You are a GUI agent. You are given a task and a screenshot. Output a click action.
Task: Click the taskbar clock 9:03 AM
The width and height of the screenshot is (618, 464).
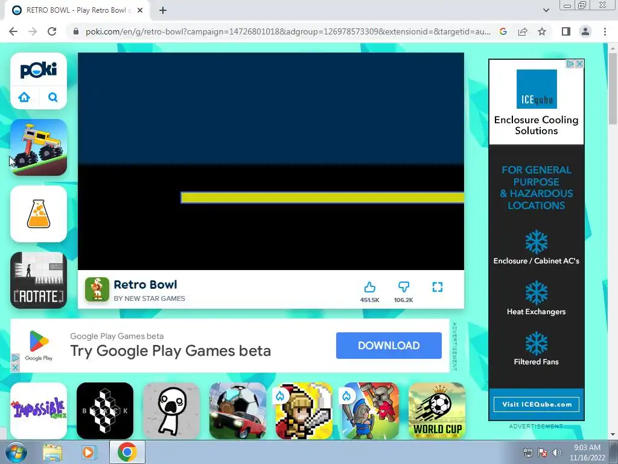coord(587,453)
